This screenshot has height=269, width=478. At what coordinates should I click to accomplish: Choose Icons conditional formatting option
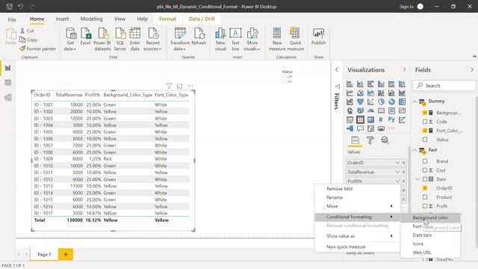coord(418,244)
